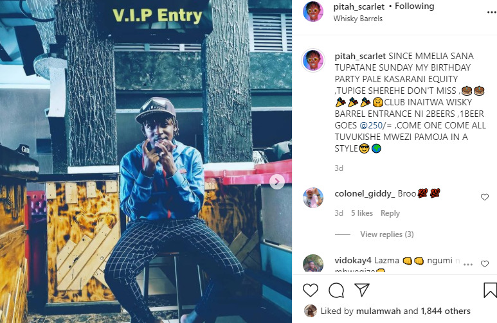Open Whisky Barrels location link
The image size is (497, 323).
pyautogui.click(x=358, y=19)
